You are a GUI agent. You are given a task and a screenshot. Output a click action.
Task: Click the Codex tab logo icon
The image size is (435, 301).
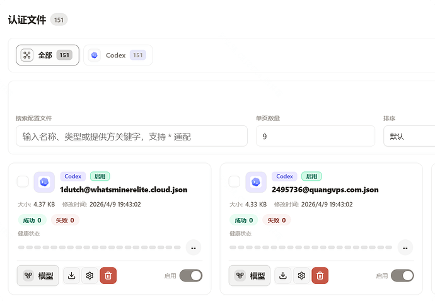click(x=95, y=55)
